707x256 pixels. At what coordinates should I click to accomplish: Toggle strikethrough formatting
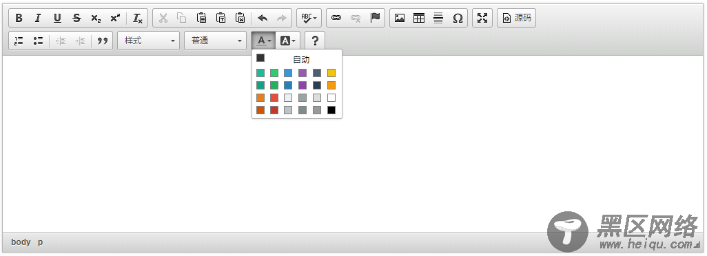[76, 18]
